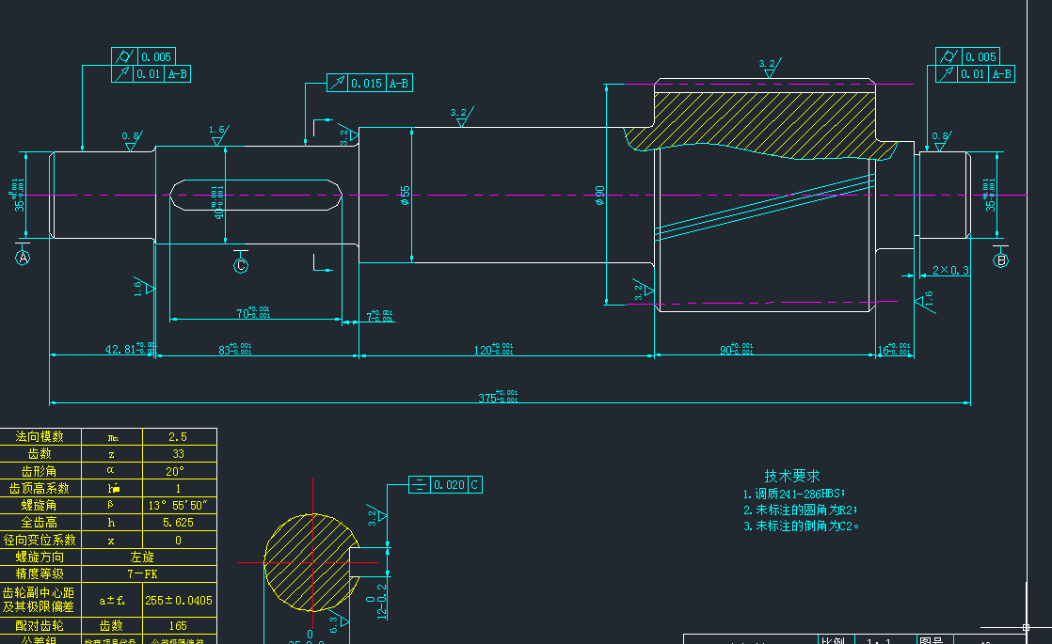Screen dimensions: 1052x644
Task: Select the 3.2 roughness symbol above gear
Action: [x=770, y=68]
